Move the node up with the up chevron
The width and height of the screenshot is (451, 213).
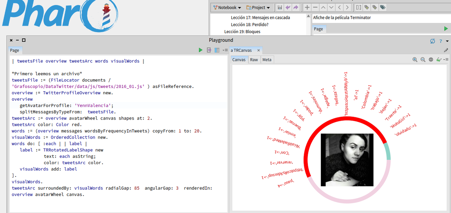tap(323, 8)
